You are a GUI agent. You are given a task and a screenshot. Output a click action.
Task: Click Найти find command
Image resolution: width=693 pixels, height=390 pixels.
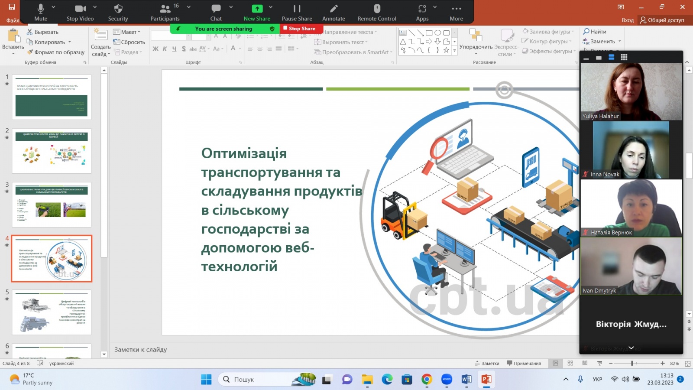[x=595, y=32]
